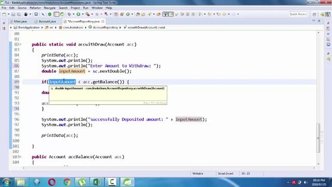Collapse the accBalance method fold at line 103
The image size is (332, 187).
(21, 157)
